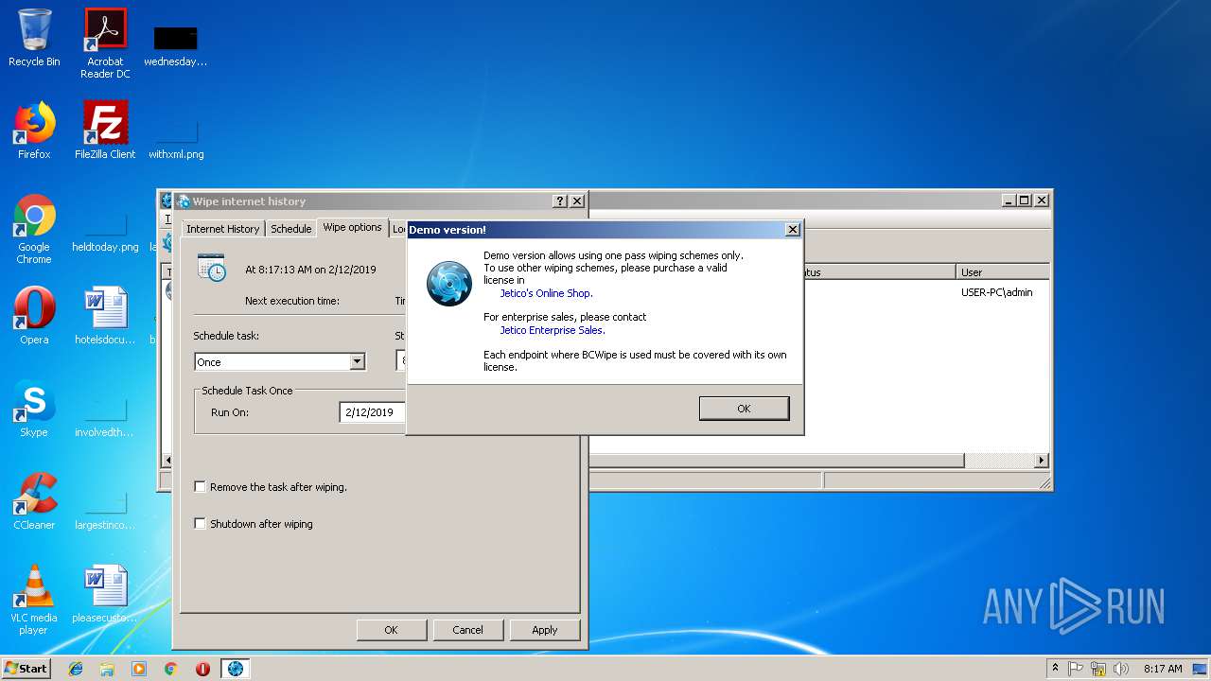
Task: Open Skype desktop shortcut
Action: coord(34,408)
